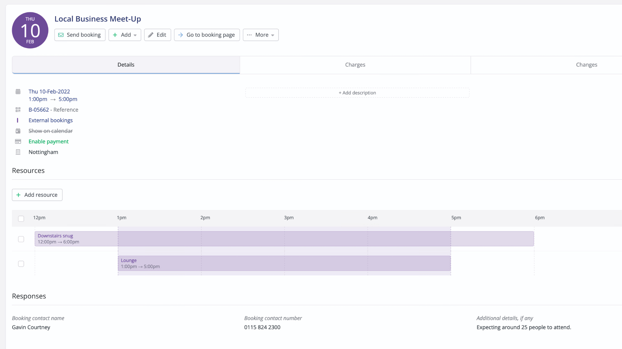Click the pencil icon in Edit button
Screen dimensions: 622x349
pos(151,35)
